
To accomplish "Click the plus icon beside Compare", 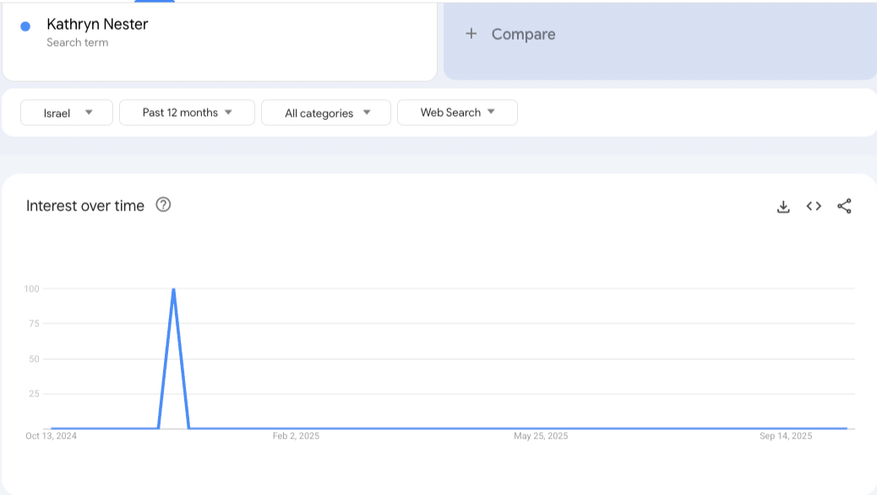I will 471,34.
